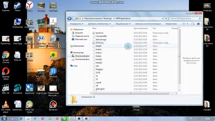Open the игрушки folder on the desktop

(x=207, y=106)
